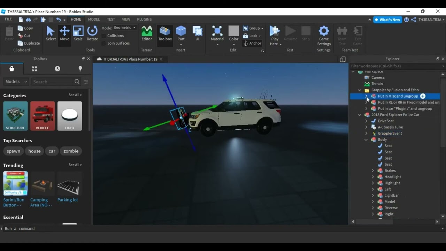Click the Toolbox search field
The image size is (446, 251).
tap(52, 82)
